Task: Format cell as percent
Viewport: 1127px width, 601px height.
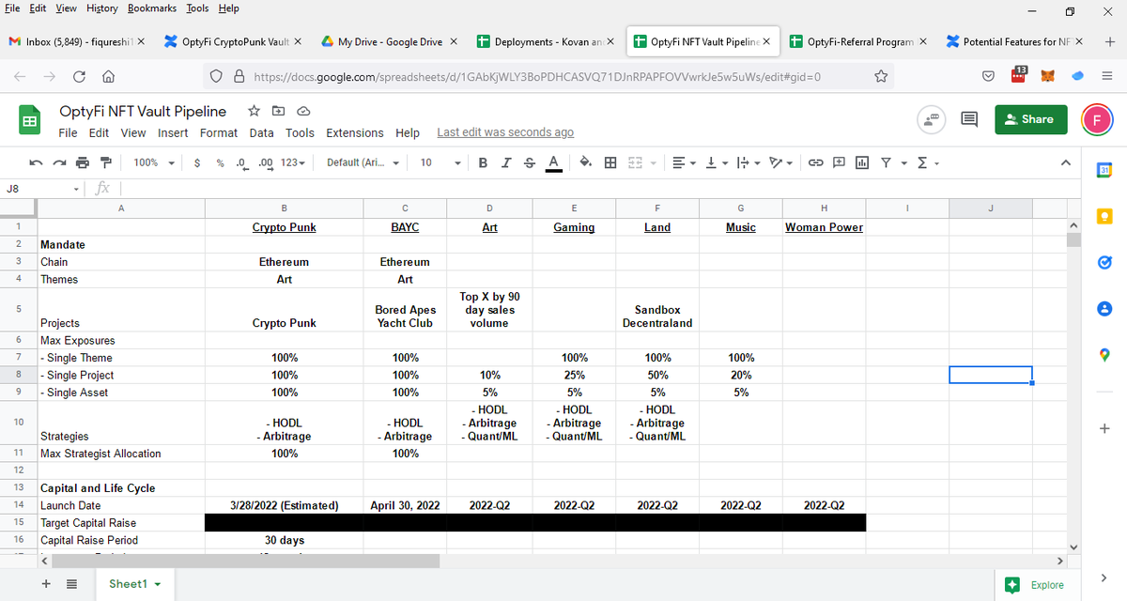Action: tap(220, 163)
